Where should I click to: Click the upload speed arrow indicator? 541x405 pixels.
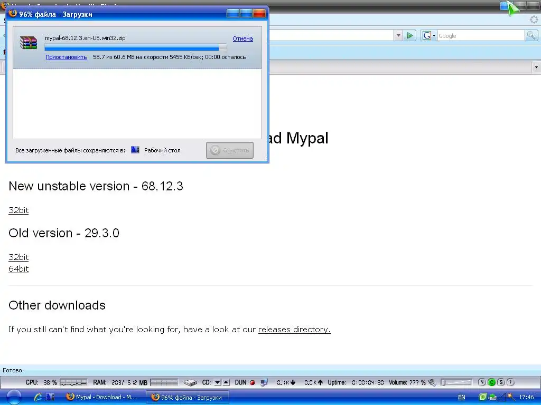[x=321, y=383]
